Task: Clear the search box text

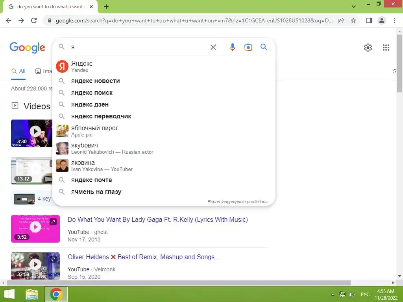Action: [x=213, y=47]
